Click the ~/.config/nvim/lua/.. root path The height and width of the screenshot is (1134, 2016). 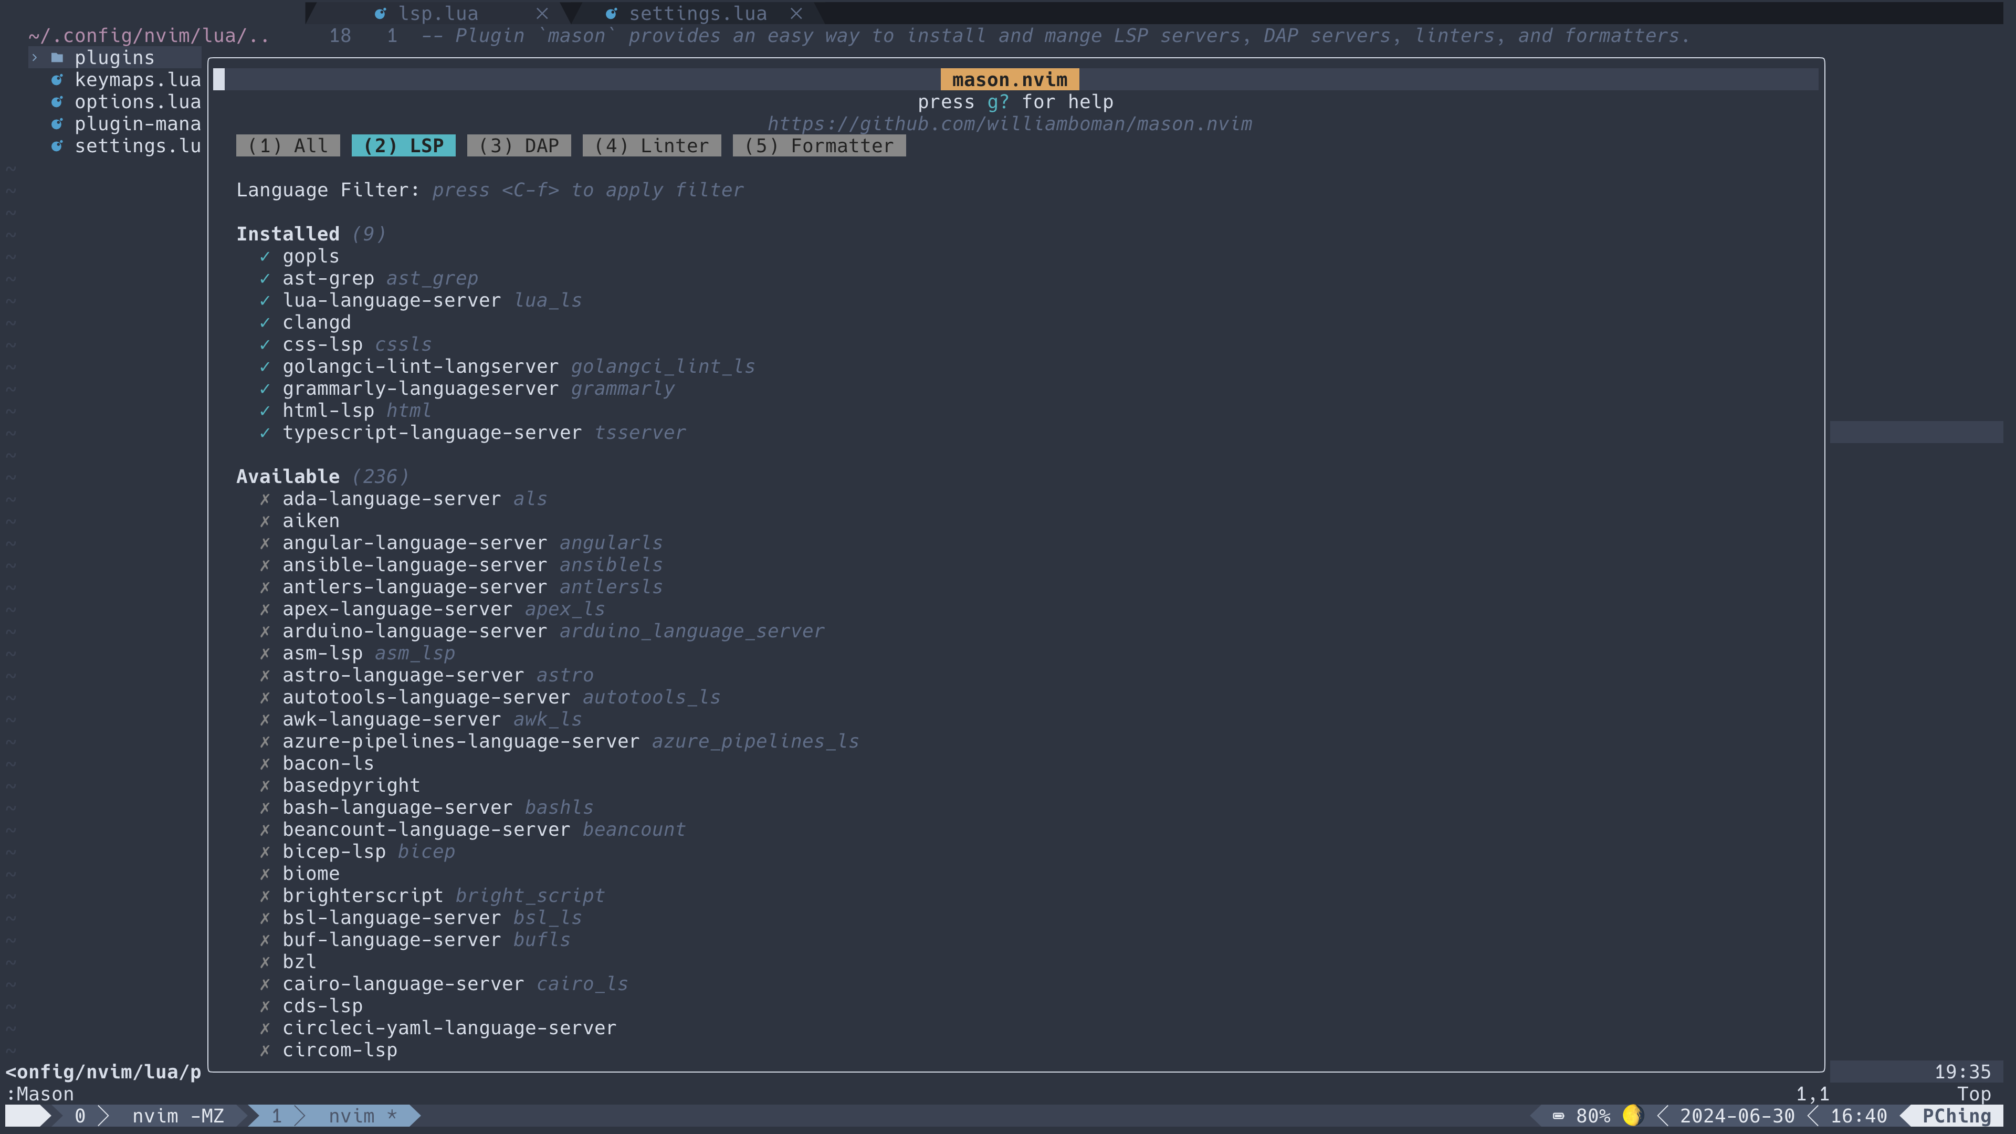click(x=149, y=36)
